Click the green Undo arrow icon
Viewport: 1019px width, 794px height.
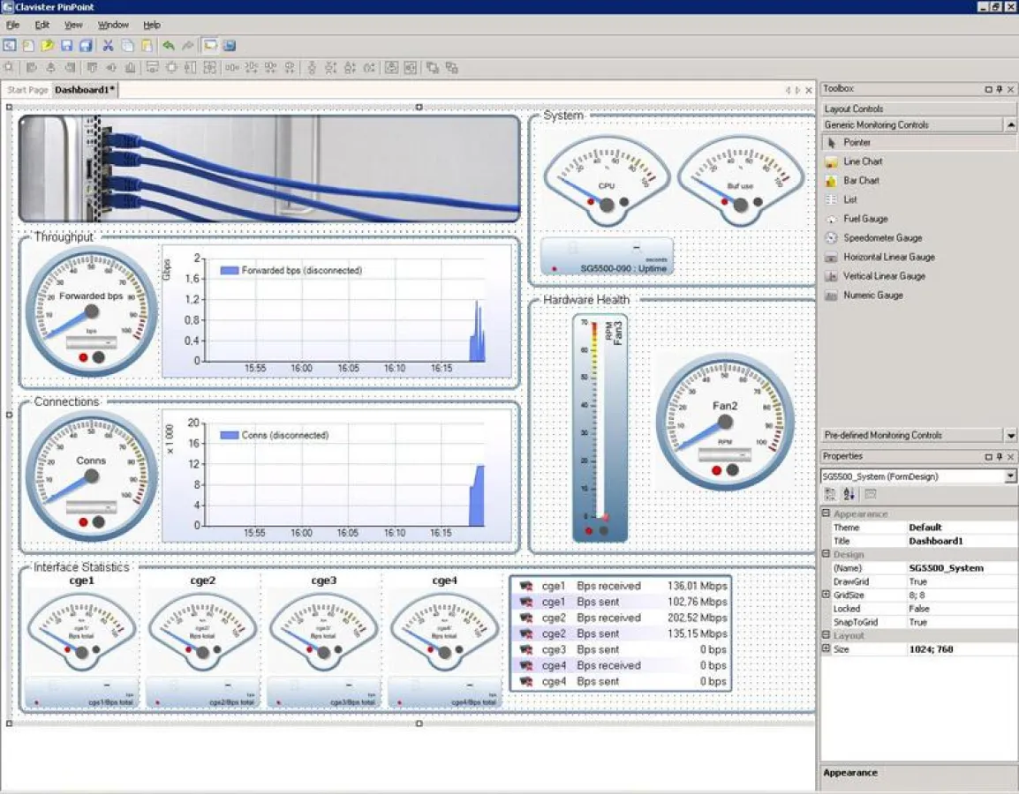[168, 46]
